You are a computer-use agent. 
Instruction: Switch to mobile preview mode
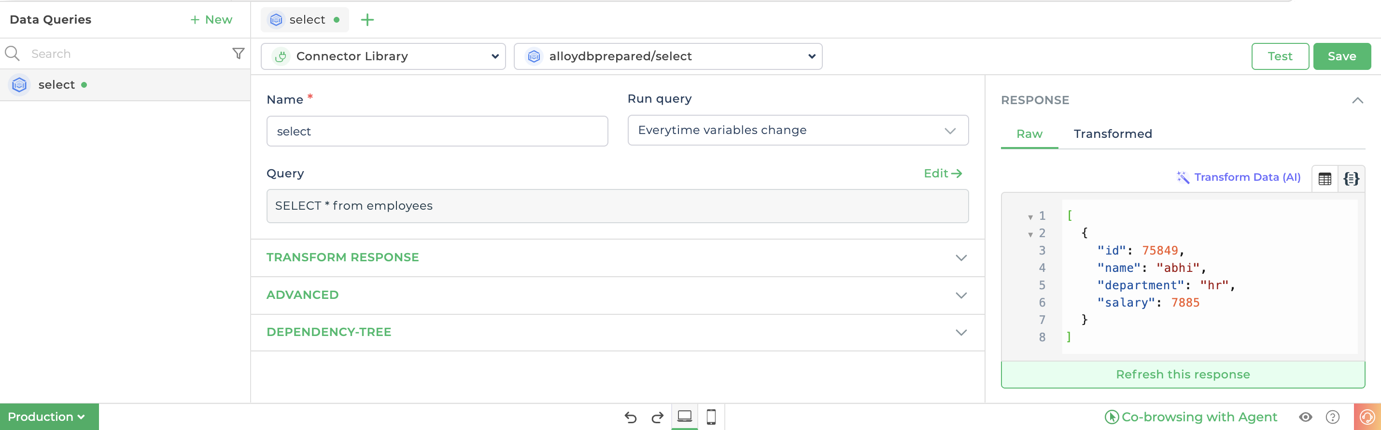click(x=711, y=417)
